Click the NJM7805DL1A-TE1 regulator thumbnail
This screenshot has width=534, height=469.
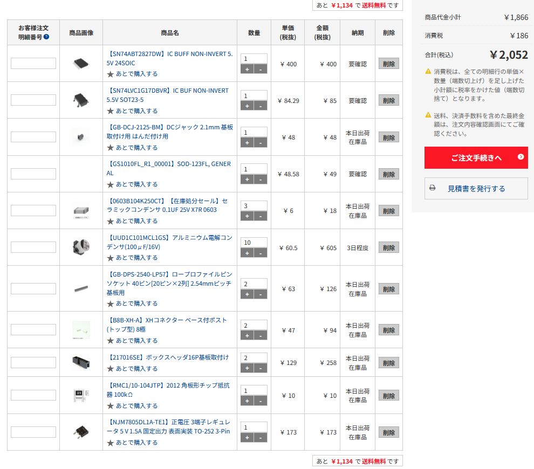(x=81, y=432)
